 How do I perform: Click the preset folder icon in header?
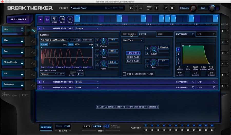[x=106, y=8]
